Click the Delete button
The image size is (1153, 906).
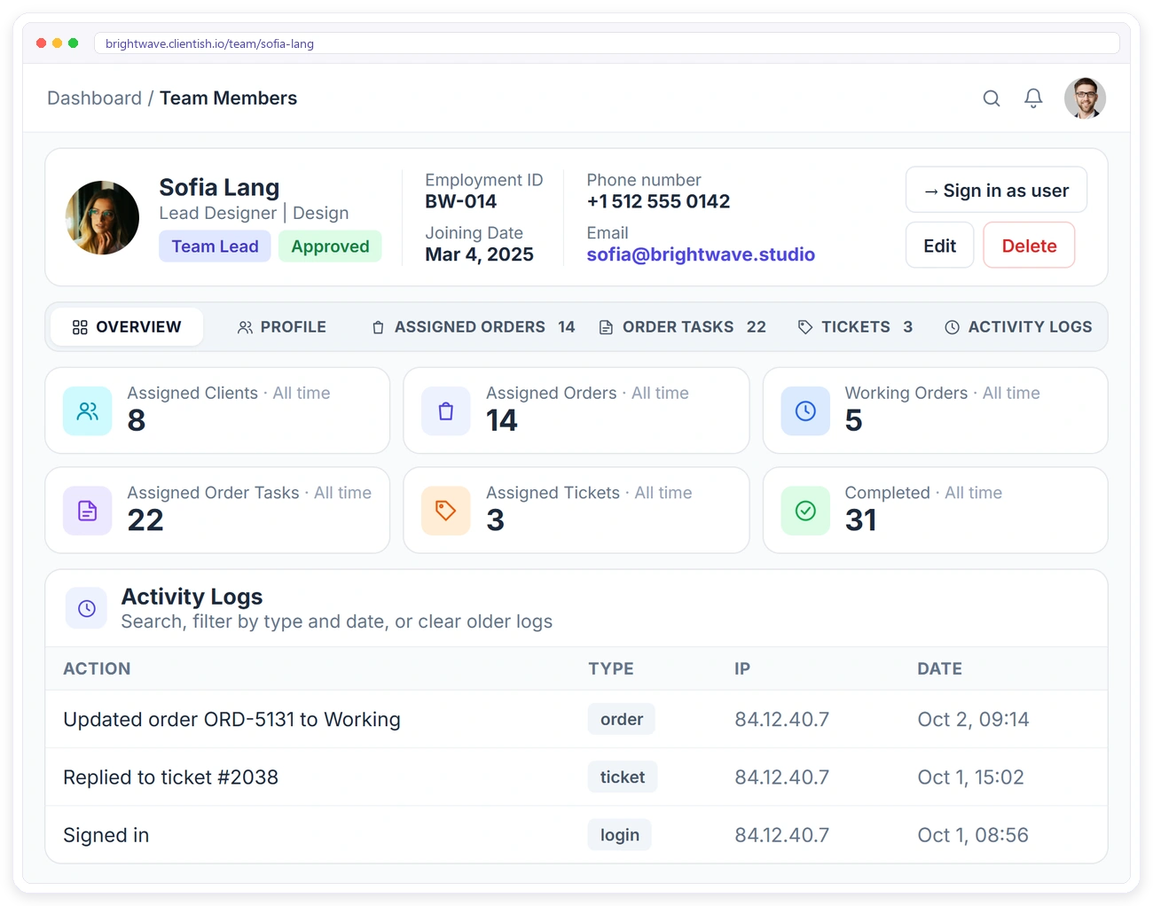[x=1029, y=246]
